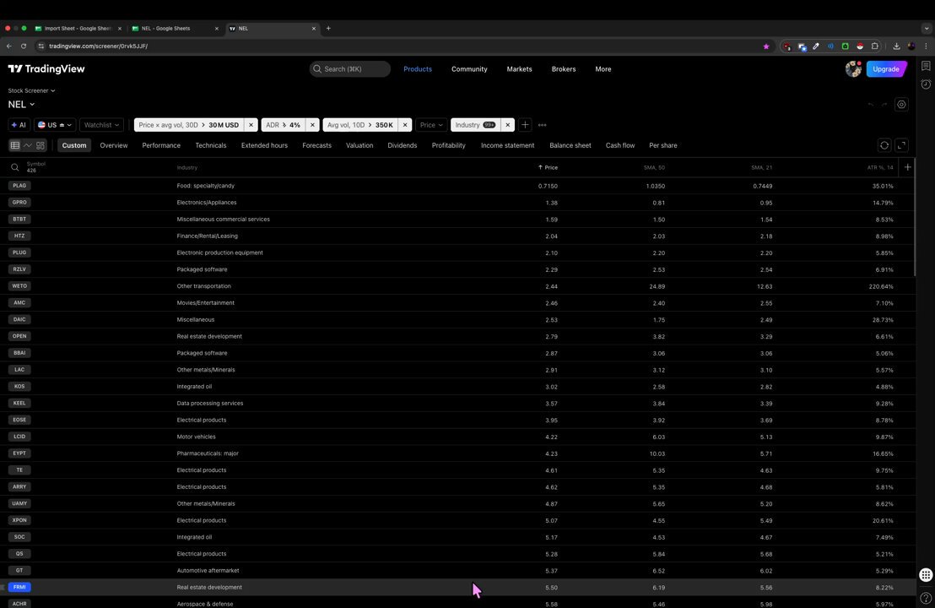935x608 pixels.
Task: Remove the Industry filter
Action: click(507, 125)
